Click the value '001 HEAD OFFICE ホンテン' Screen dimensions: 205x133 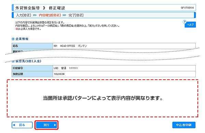tap(70, 46)
